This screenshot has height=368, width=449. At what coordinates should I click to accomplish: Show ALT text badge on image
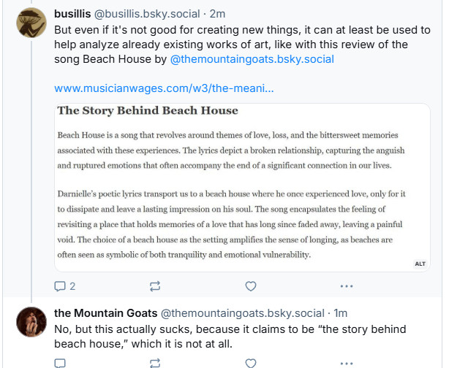pyautogui.click(x=420, y=264)
